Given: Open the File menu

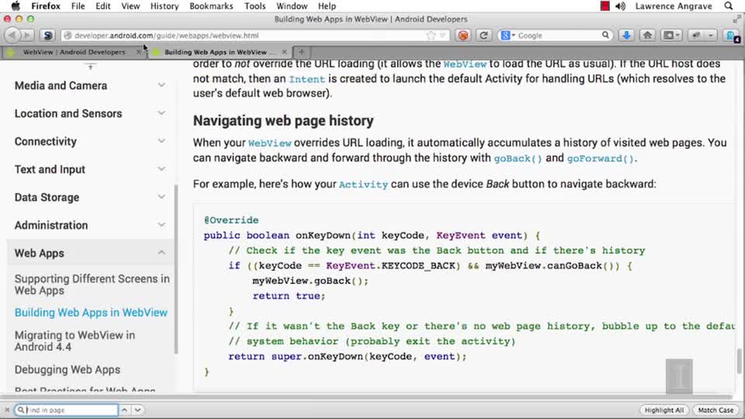Looking at the screenshot, I should click(78, 6).
